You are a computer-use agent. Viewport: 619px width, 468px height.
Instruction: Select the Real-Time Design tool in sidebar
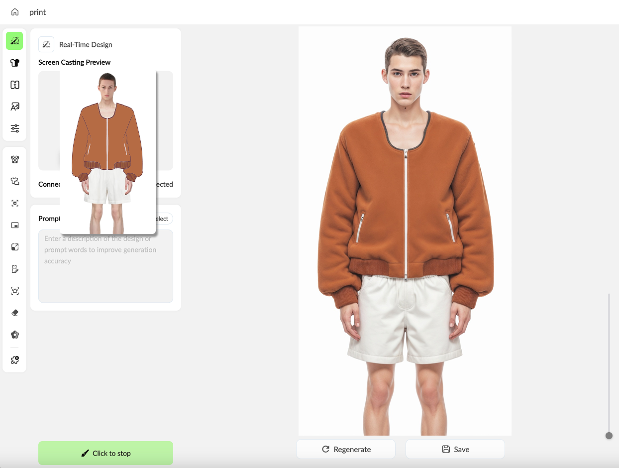tap(14, 41)
